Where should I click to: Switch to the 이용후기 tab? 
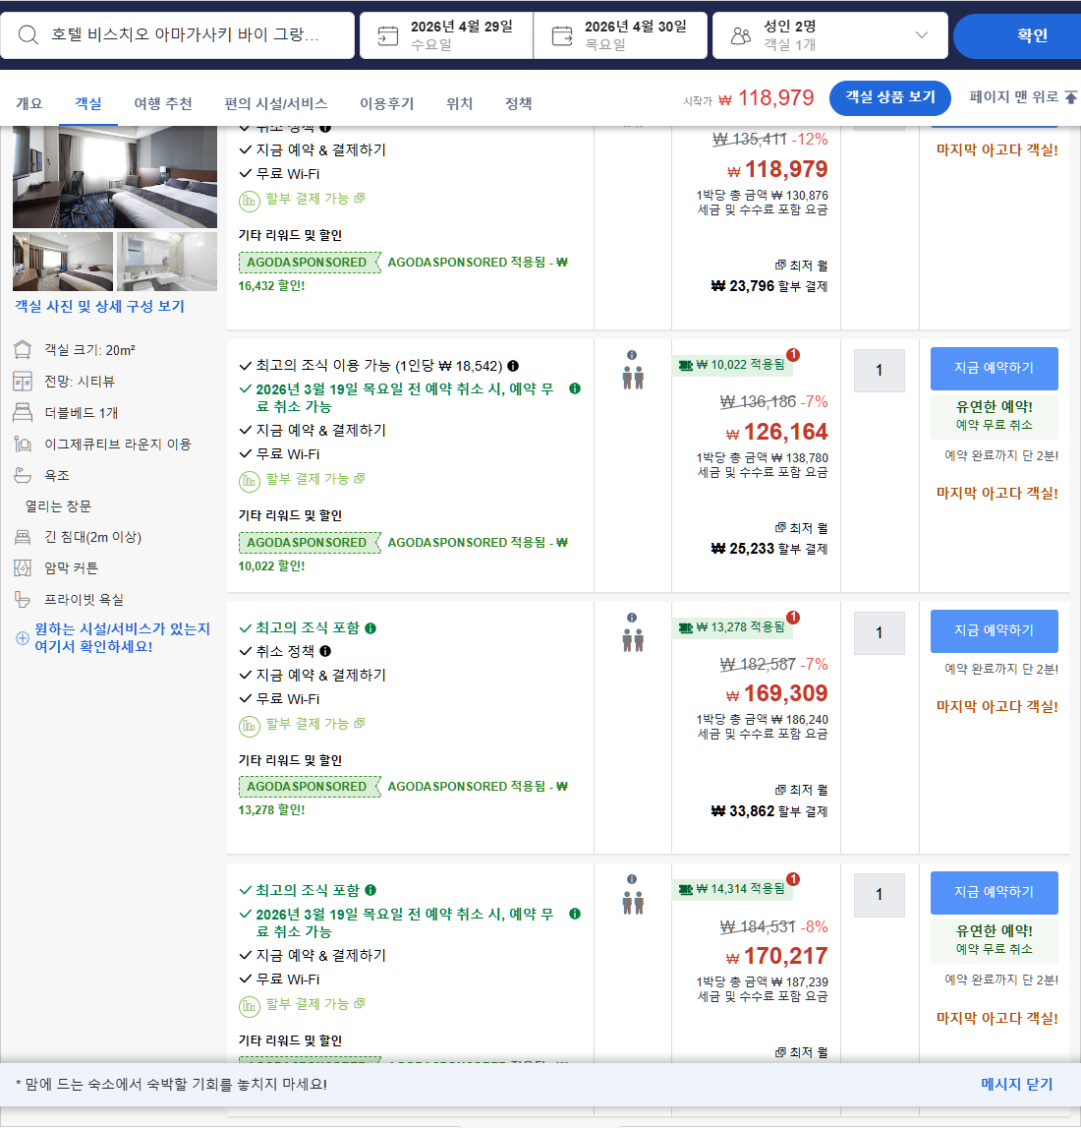pyautogui.click(x=386, y=103)
